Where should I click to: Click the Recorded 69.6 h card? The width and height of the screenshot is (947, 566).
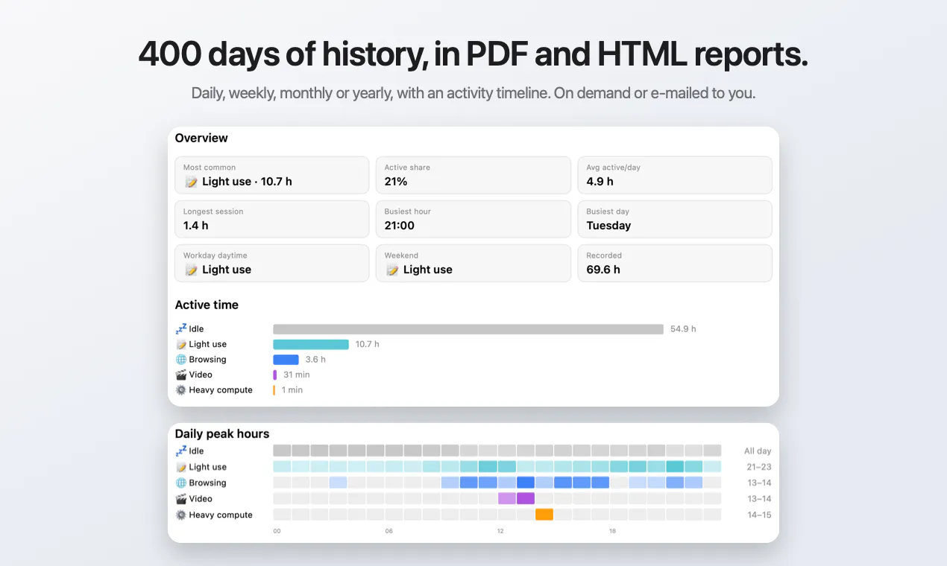click(675, 263)
